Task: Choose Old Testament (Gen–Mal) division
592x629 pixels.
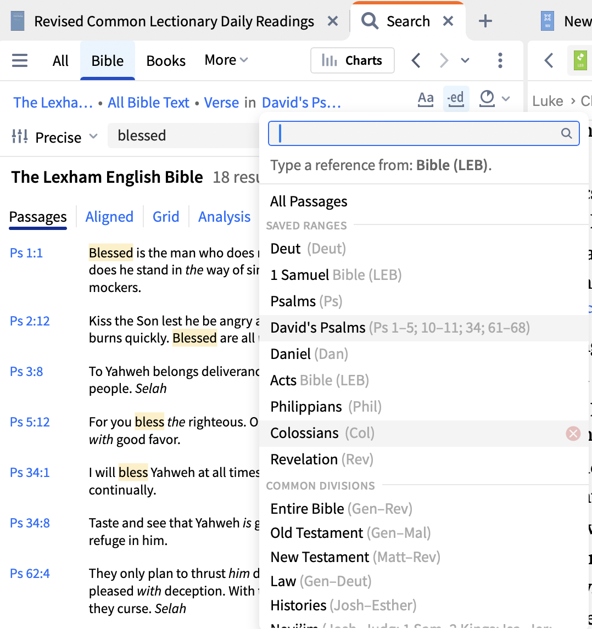Action: tap(424, 533)
